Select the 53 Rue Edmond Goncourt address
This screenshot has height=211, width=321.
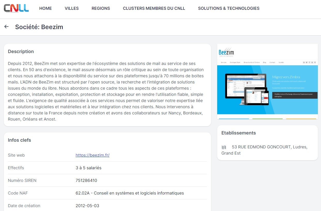click(269, 147)
